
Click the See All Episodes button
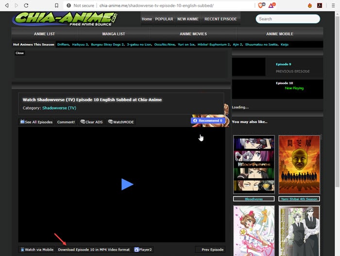tap(36, 122)
